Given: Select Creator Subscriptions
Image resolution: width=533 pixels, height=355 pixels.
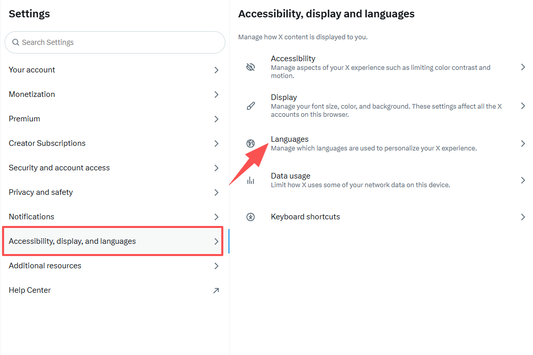Looking at the screenshot, I should pos(114,143).
